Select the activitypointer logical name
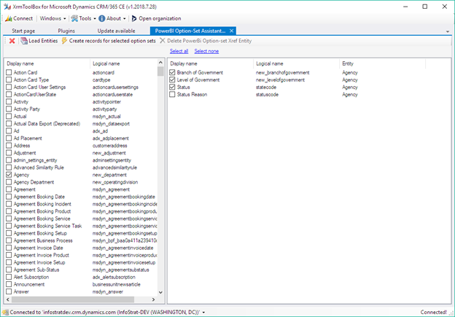The width and height of the screenshot is (455, 317). [106, 102]
